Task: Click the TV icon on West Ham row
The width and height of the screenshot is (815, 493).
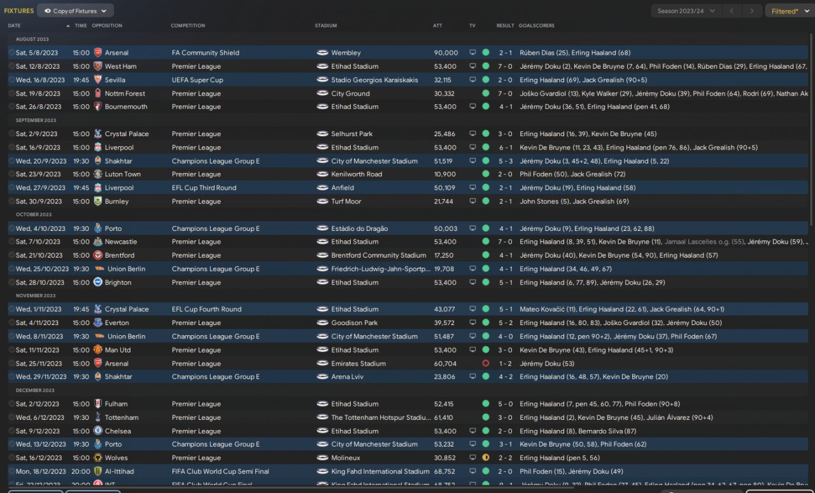Action: [472, 66]
